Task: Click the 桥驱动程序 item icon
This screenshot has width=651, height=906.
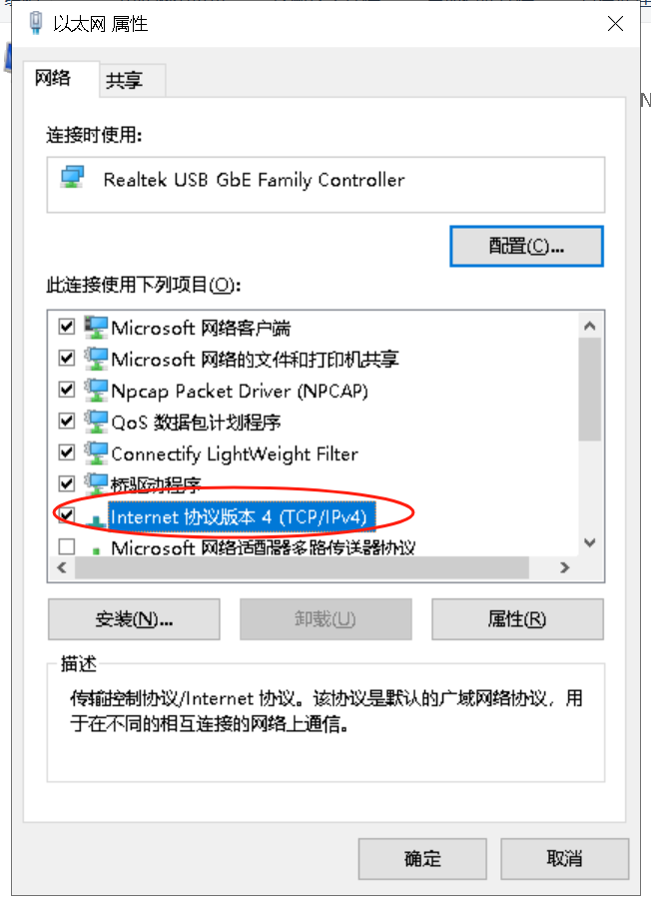Action: (x=96, y=483)
